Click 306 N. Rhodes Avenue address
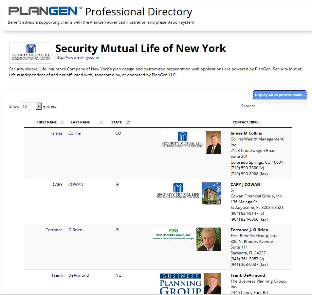Image resolution: width=312 pixels, height=295 pixels. (x=252, y=241)
